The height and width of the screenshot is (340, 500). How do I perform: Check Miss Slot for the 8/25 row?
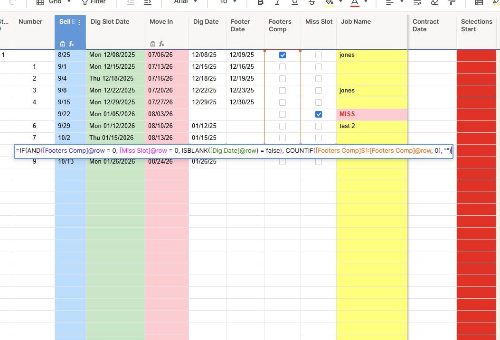(319, 55)
